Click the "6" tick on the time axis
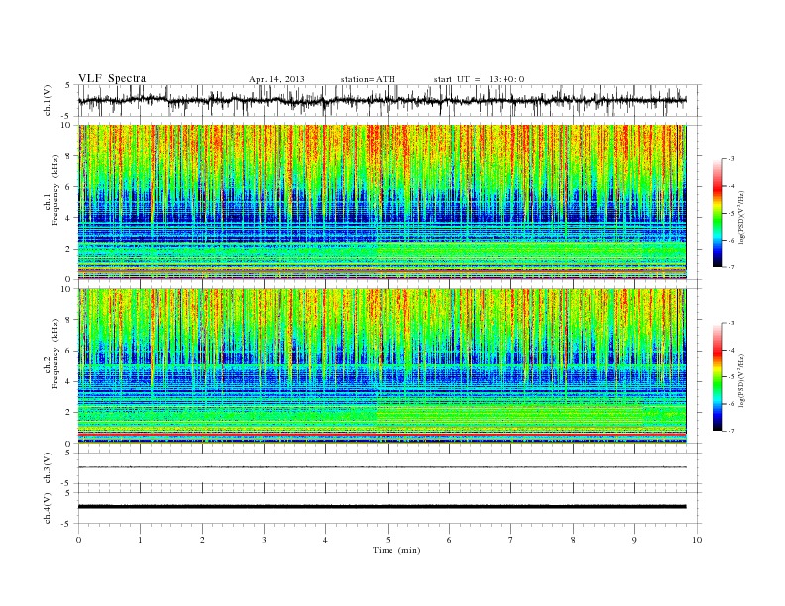Screen dimensions: 785x606 [449, 540]
